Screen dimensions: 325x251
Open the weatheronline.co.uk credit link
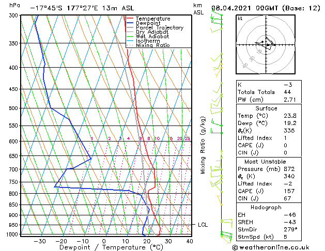click(x=271, y=247)
